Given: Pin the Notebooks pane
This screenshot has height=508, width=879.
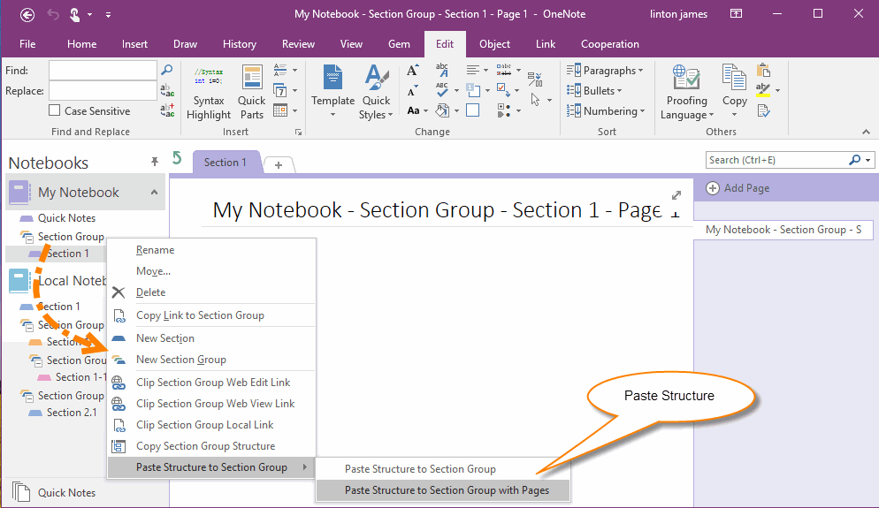Looking at the screenshot, I should (x=155, y=162).
